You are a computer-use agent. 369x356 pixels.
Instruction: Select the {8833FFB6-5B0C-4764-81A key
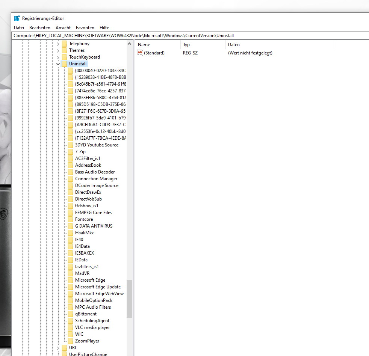[x=100, y=98]
